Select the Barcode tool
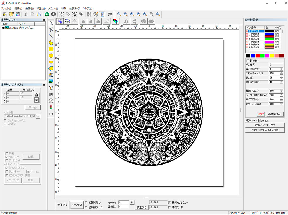The height and width of the screenshot is (215, 288). click(51, 94)
